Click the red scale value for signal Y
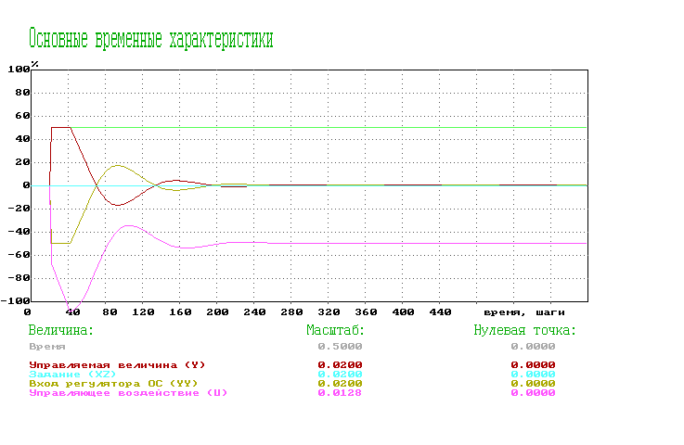This screenshot has width=684, height=445. (x=340, y=364)
